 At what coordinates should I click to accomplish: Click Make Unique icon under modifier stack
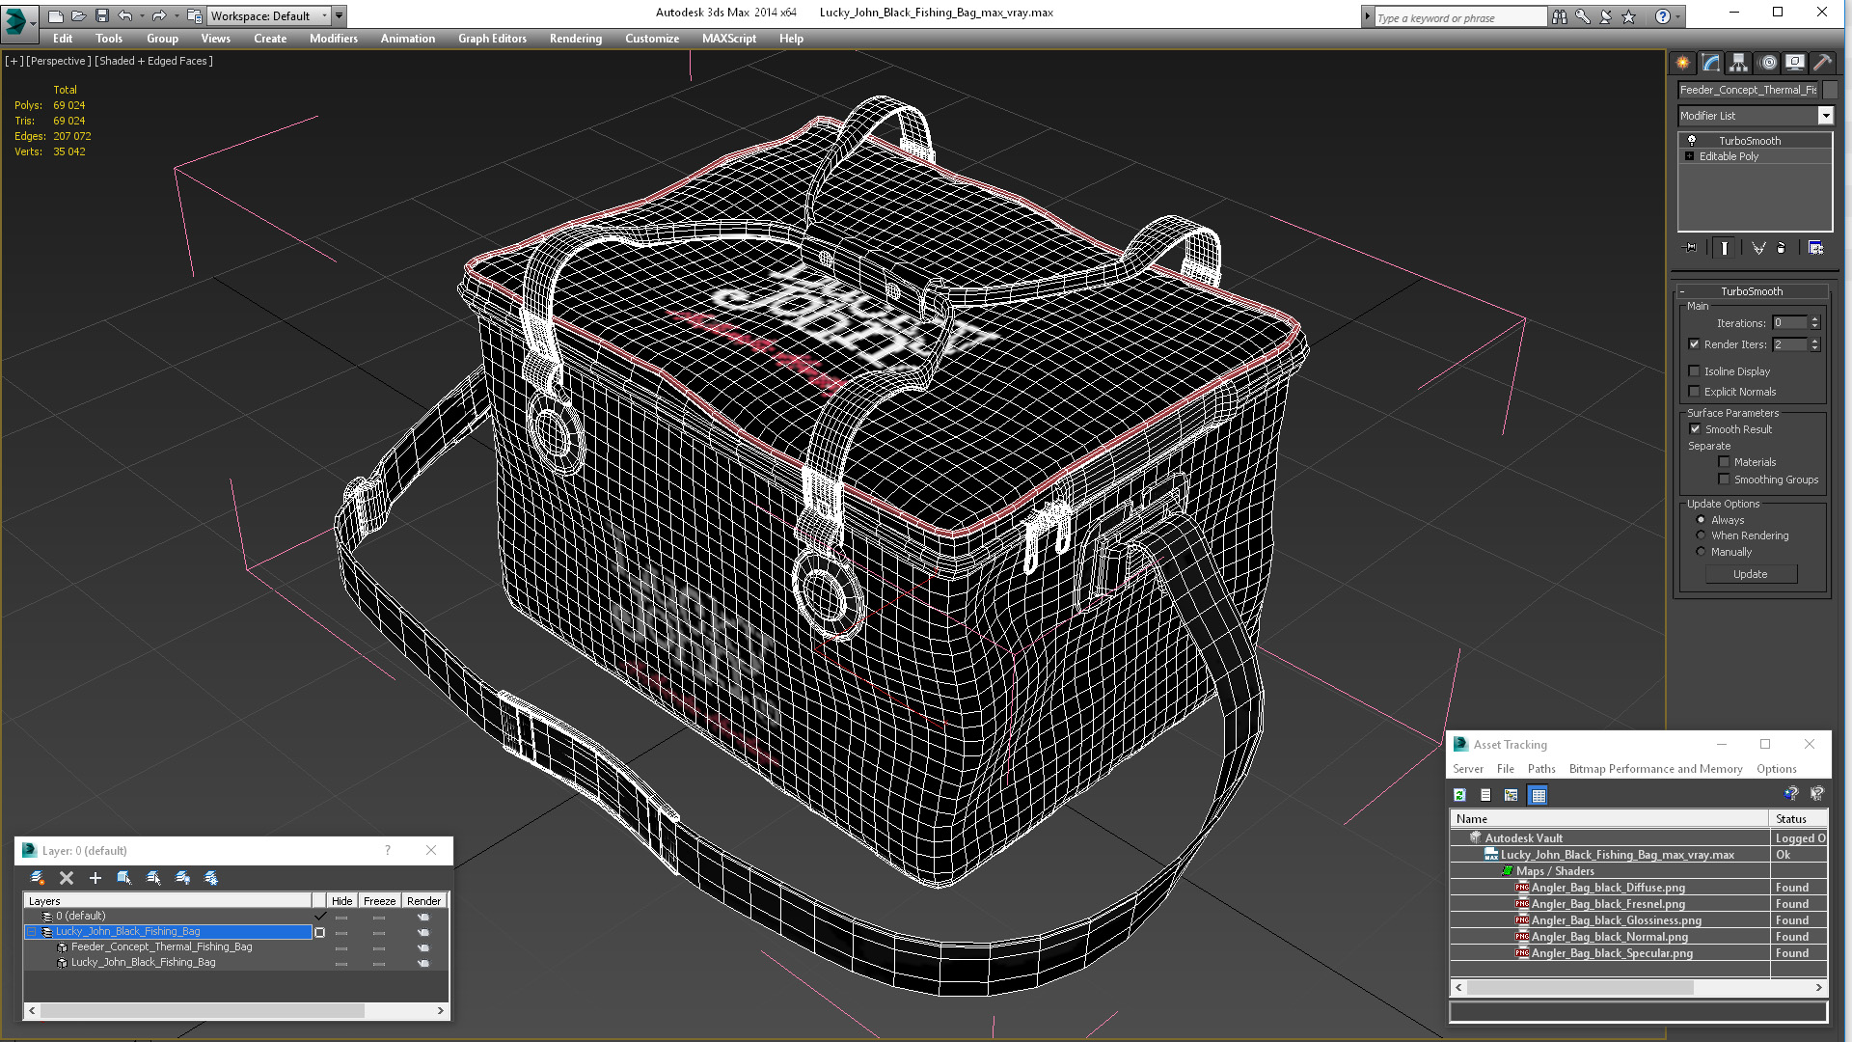1758,248
